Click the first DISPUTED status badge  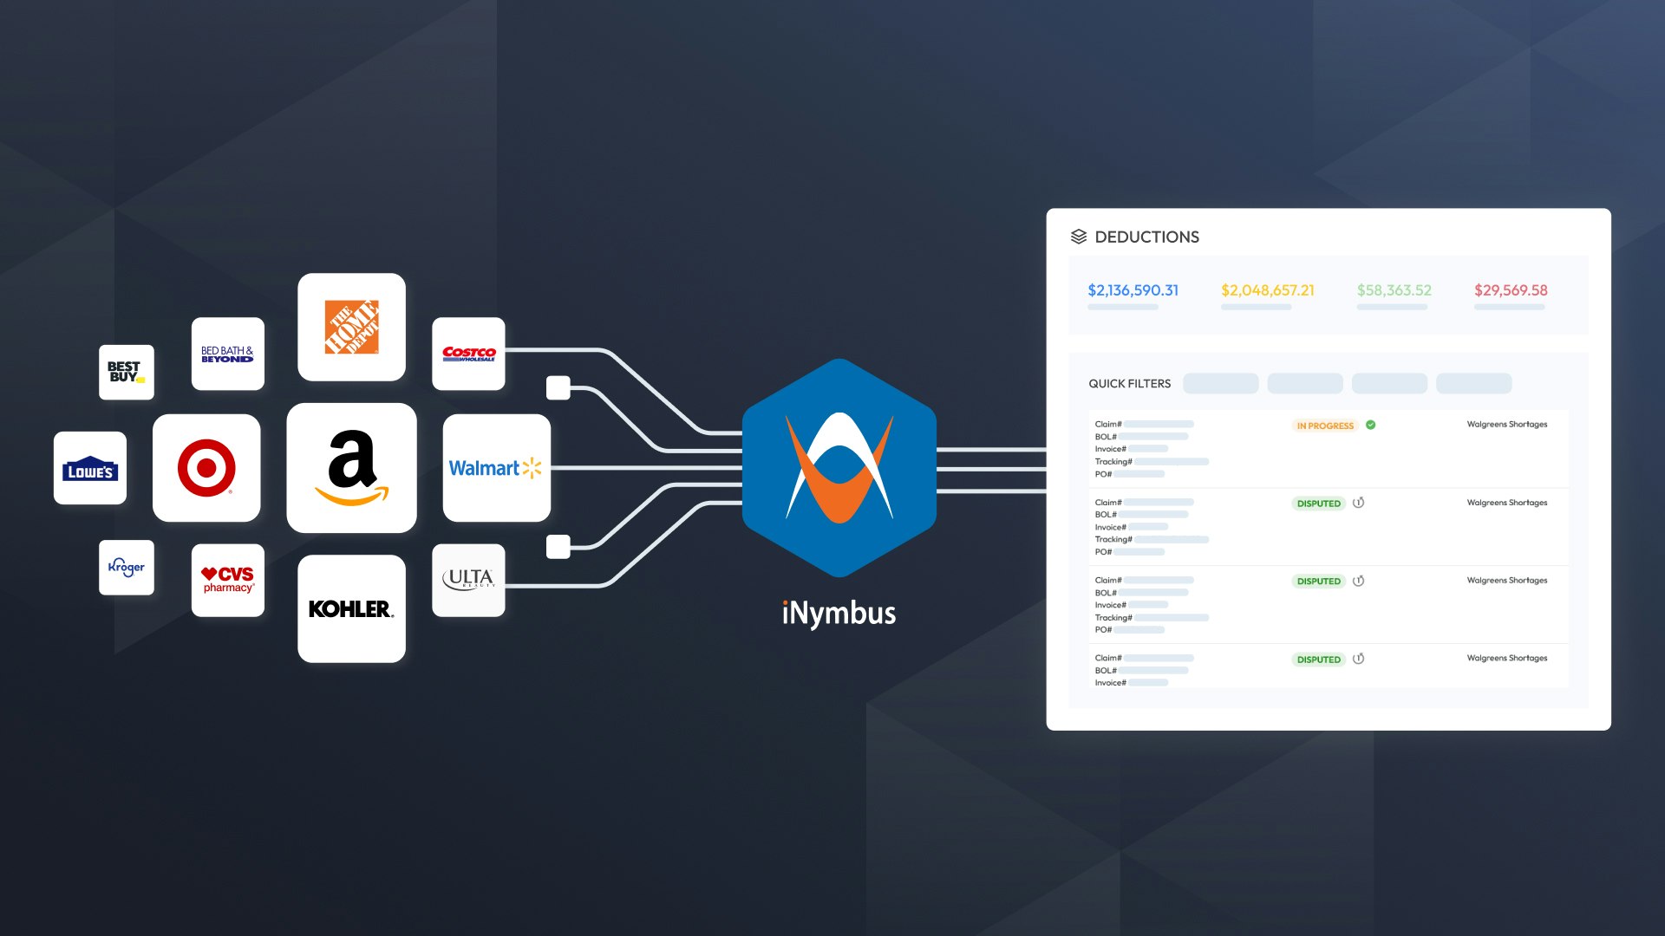(x=1318, y=504)
